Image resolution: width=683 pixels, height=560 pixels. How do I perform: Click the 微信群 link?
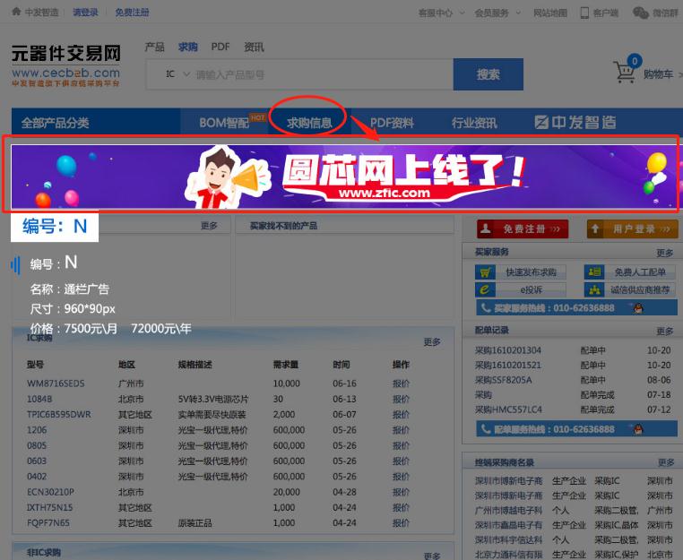tap(665, 13)
